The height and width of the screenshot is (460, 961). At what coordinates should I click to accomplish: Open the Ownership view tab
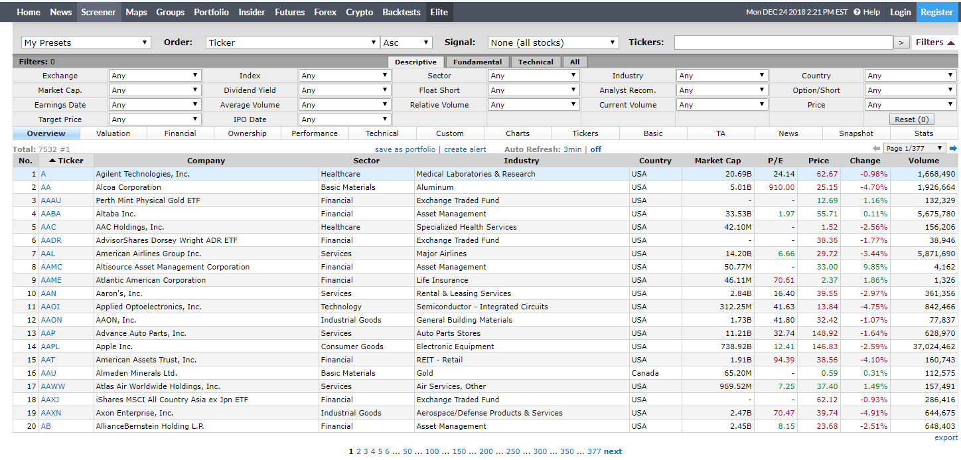point(248,133)
